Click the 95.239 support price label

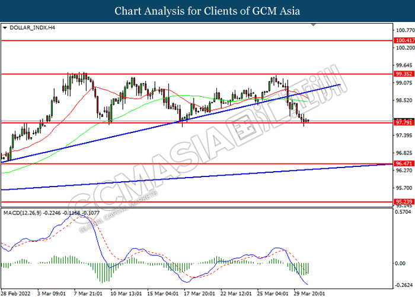[404, 202]
